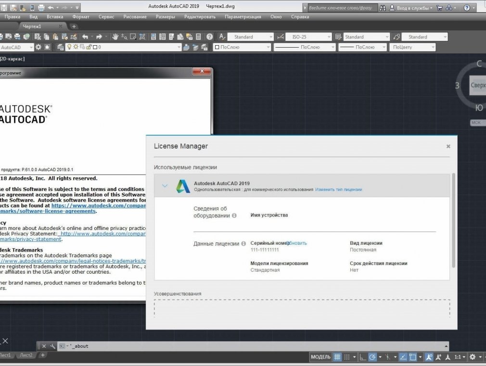Image resolution: width=486 pixels, height=366 pixels.
Task: Toggle layer 0 on/off lightbulb
Action: tap(69, 47)
